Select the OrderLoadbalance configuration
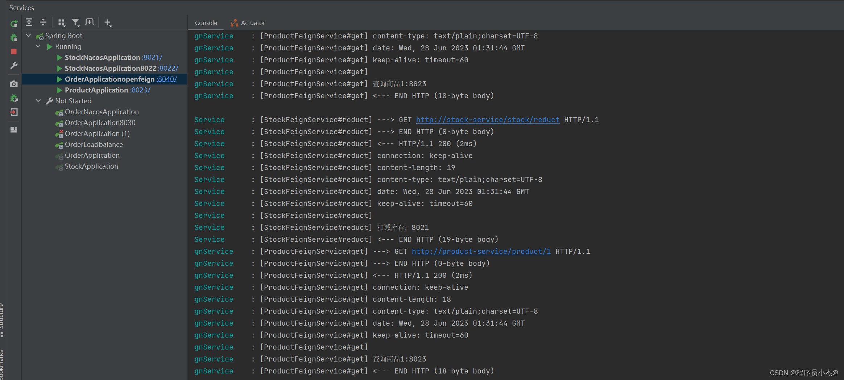Image resolution: width=844 pixels, height=380 pixels. (94, 144)
